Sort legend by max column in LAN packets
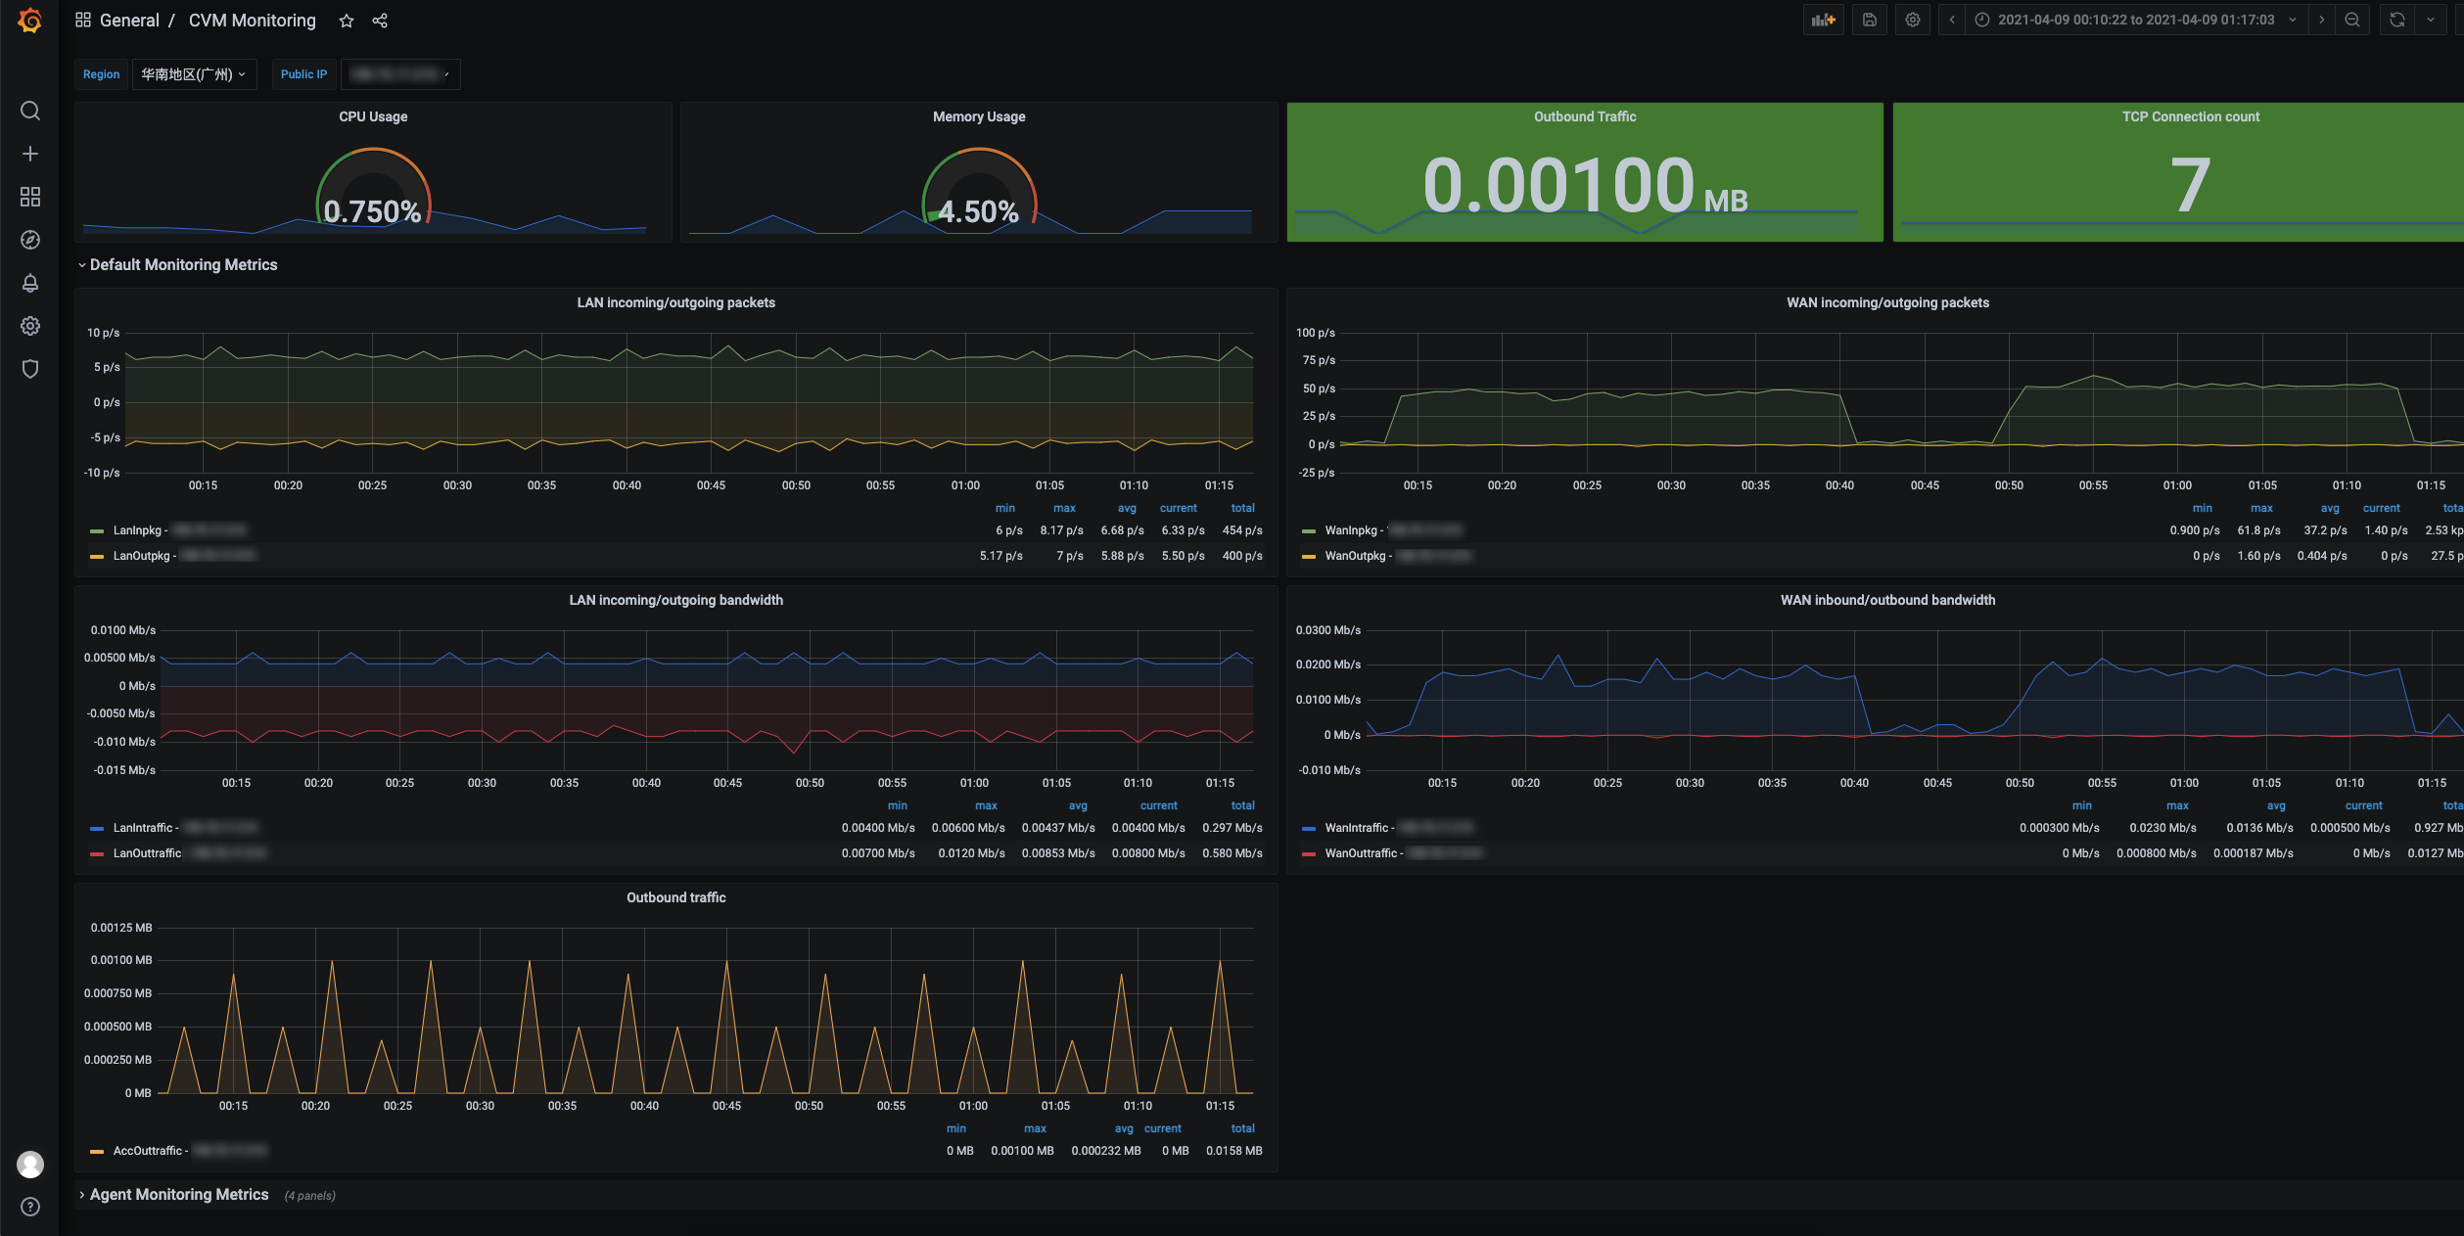Screen dimensions: 2464x1236 pyautogui.click(x=1064, y=508)
